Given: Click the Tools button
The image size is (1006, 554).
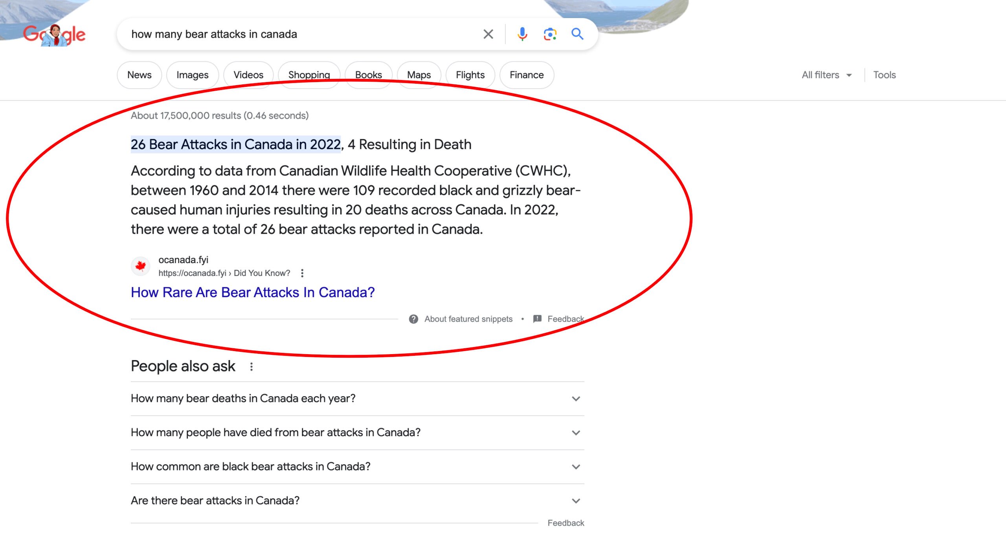Looking at the screenshot, I should tap(884, 75).
